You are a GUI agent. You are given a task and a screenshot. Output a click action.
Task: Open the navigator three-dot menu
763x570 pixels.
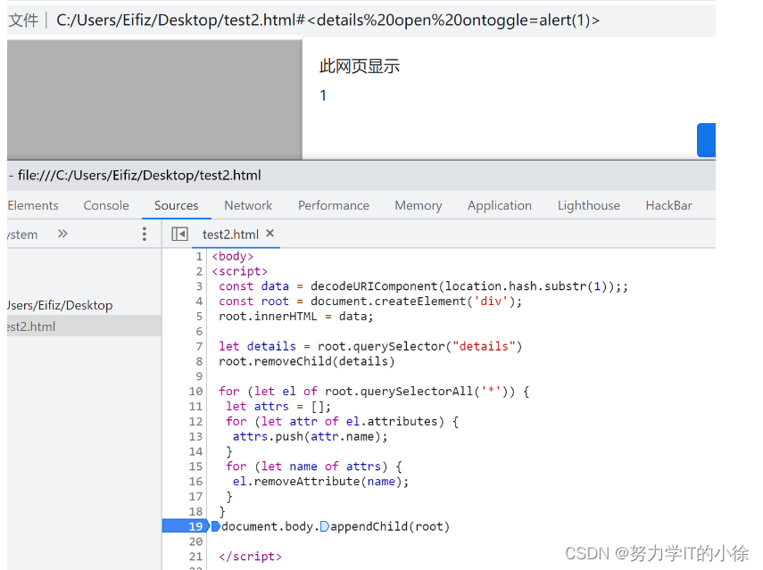144,234
